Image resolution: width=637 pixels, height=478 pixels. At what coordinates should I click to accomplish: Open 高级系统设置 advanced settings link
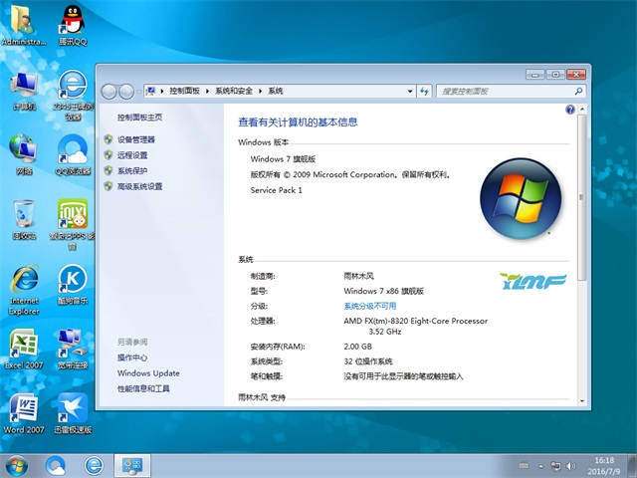(x=139, y=186)
